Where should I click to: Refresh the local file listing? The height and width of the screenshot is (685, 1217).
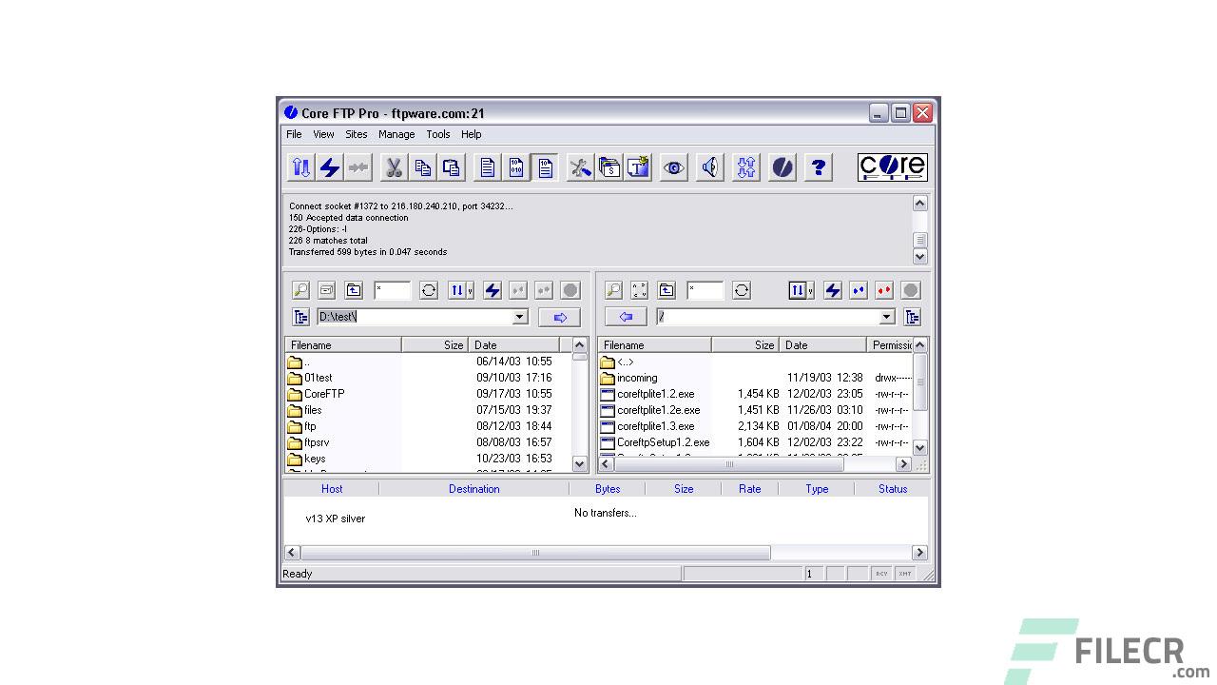click(429, 290)
